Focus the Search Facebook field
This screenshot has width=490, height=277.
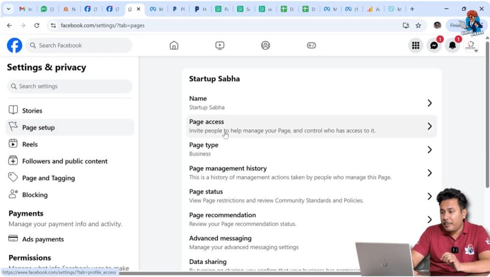79,45
